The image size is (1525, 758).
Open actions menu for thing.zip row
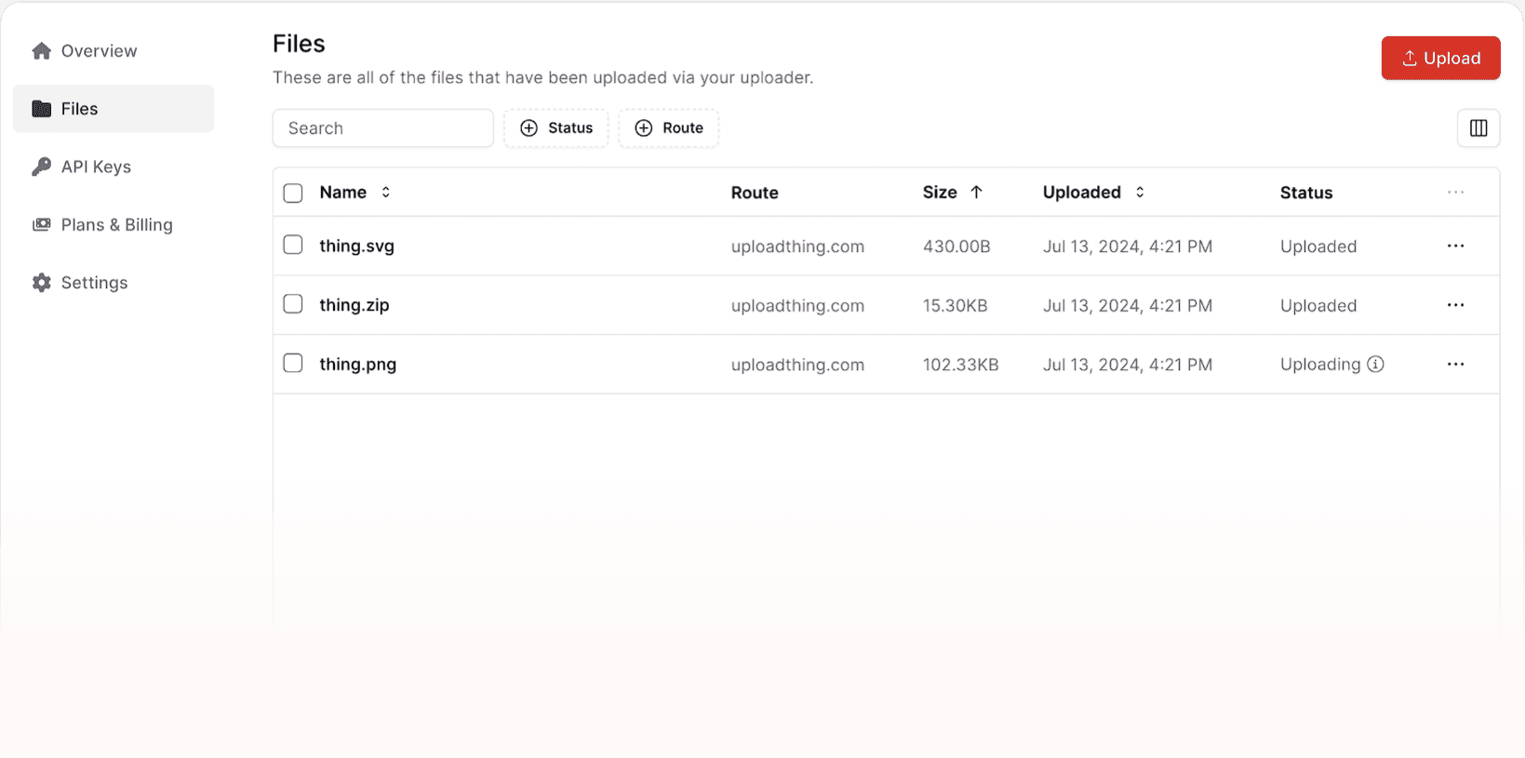pos(1455,305)
